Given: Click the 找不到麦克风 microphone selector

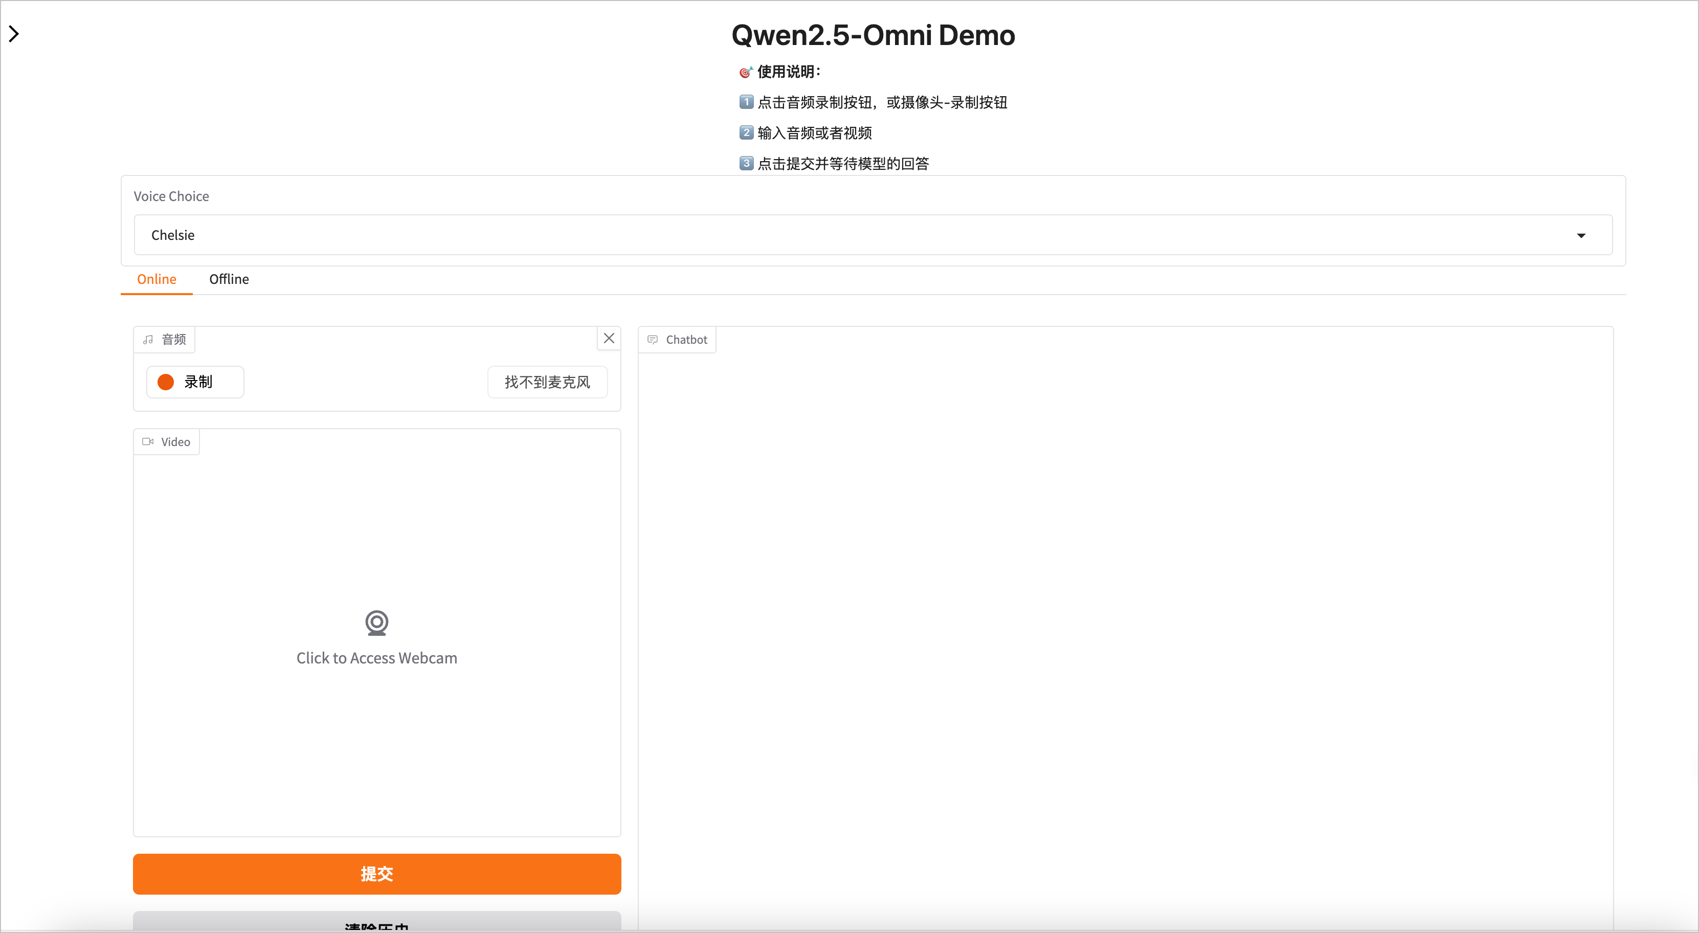Looking at the screenshot, I should click(x=547, y=382).
